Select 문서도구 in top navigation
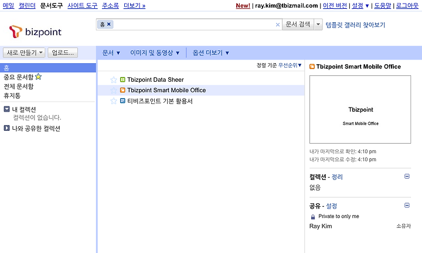The height and width of the screenshot is (253, 422). (51, 5)
